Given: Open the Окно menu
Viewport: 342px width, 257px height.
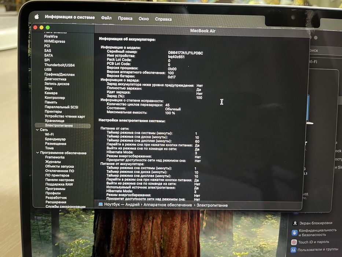Looking at the screenshot, I should coord(144,19).
